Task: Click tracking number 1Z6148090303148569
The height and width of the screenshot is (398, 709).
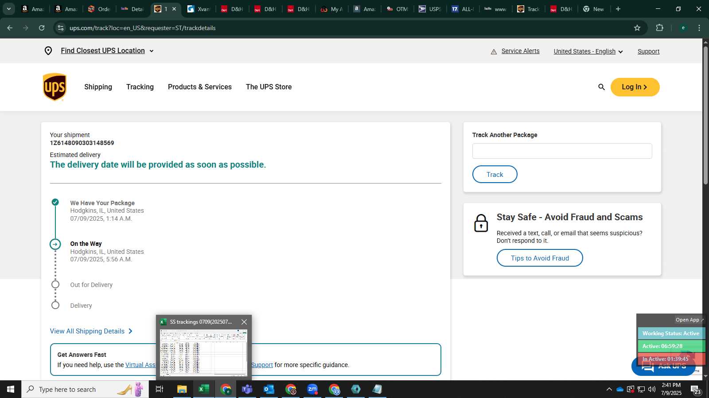Action: click(x=82, y=143)
